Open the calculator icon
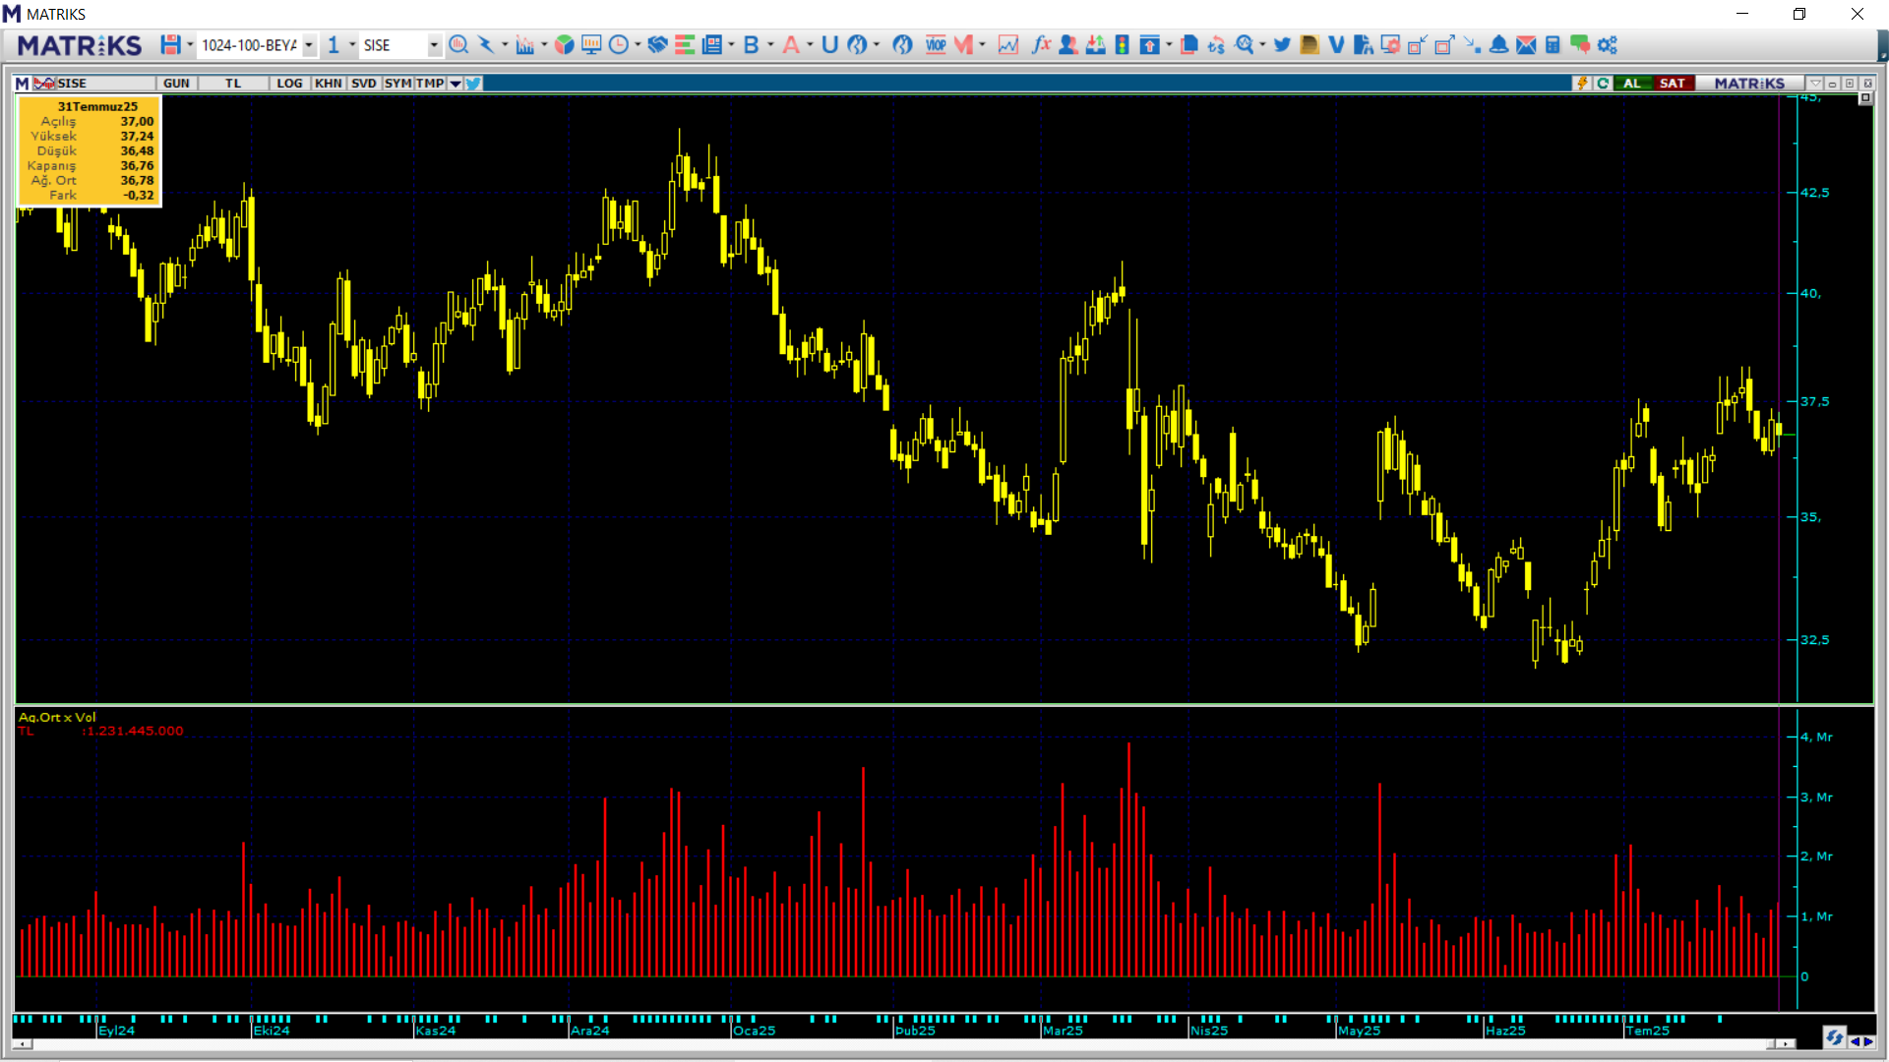 tap(1553, 45)
